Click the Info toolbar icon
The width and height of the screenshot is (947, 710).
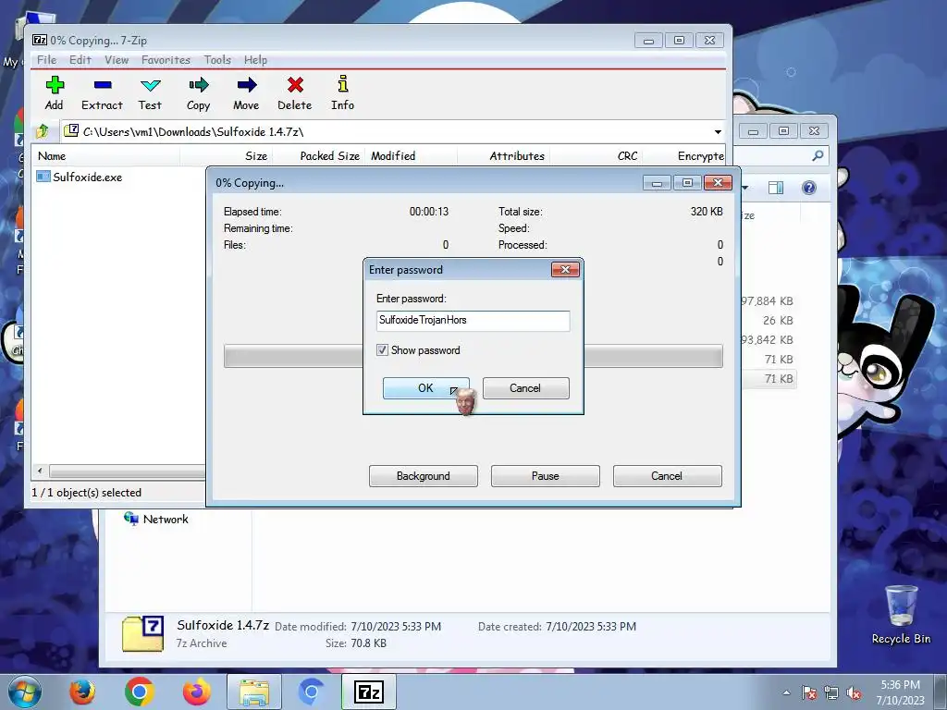[x=342, y=84]
